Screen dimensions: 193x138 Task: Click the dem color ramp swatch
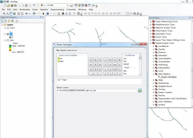[10, 48]
